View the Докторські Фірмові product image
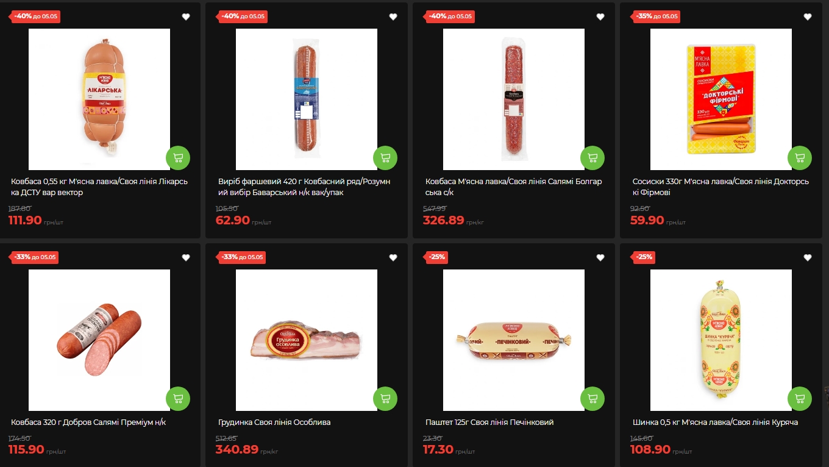The image size is (829, 467). pyautogui.click(x=721, y=99)
